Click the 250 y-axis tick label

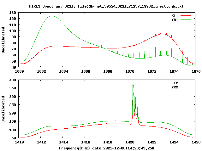13,105
